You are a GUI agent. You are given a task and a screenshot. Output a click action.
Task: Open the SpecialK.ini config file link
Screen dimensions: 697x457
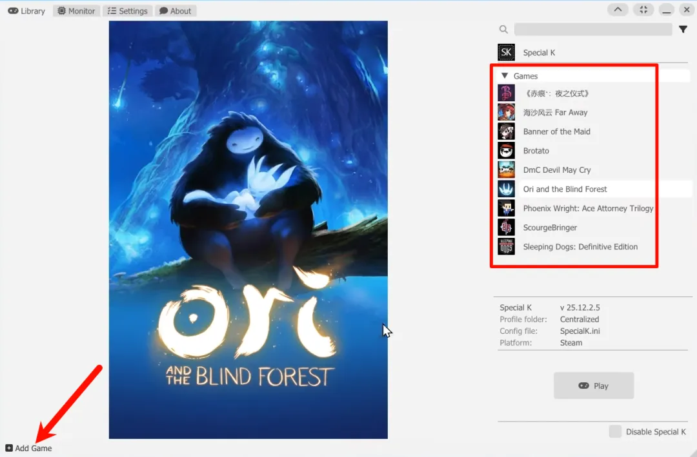click(580, 331)
